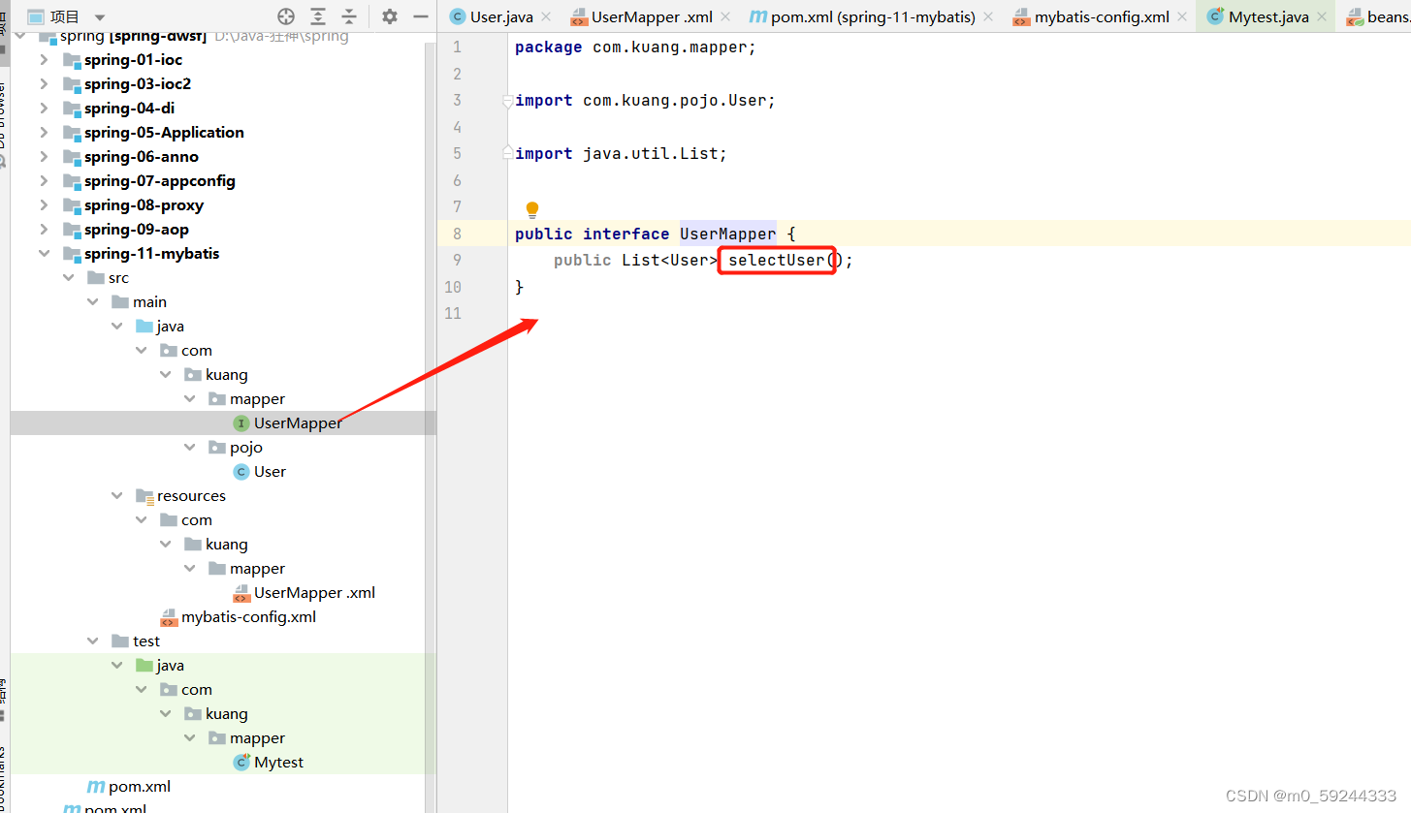Click the Hide panel minimize bar icon
The width and height of the screenshot is (1411, 813).
point(420,16)
